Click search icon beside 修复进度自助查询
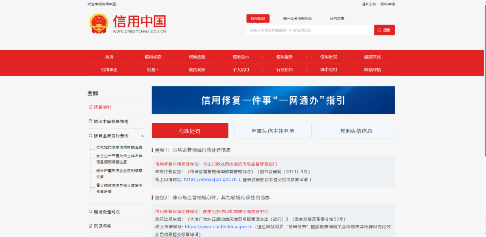 90,136
